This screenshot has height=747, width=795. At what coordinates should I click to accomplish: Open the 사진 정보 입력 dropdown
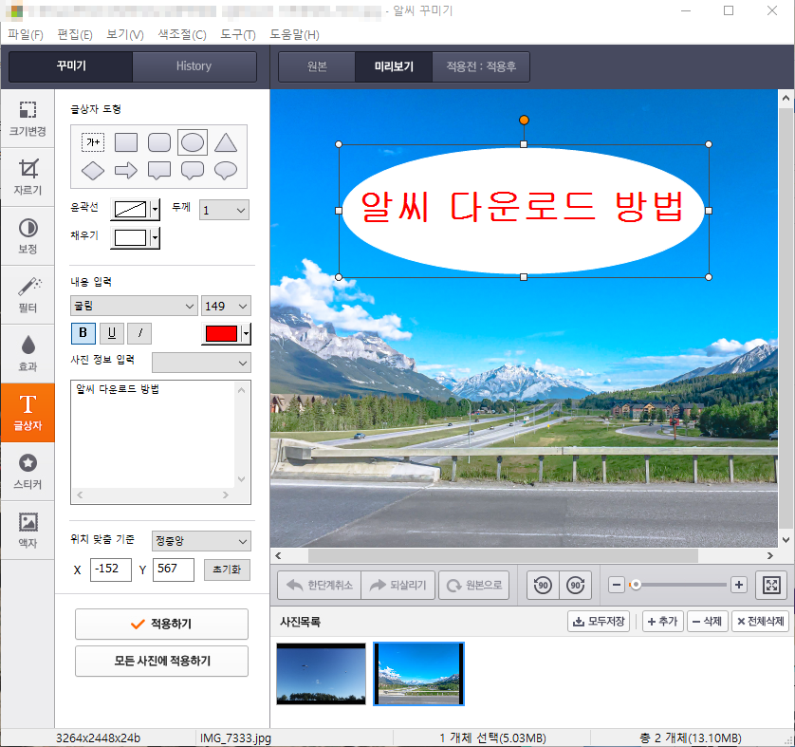(x=201, y=363)
